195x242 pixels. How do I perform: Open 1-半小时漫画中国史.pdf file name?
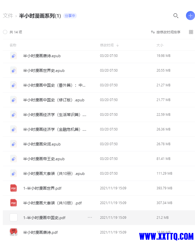click(x=44, y=218)
